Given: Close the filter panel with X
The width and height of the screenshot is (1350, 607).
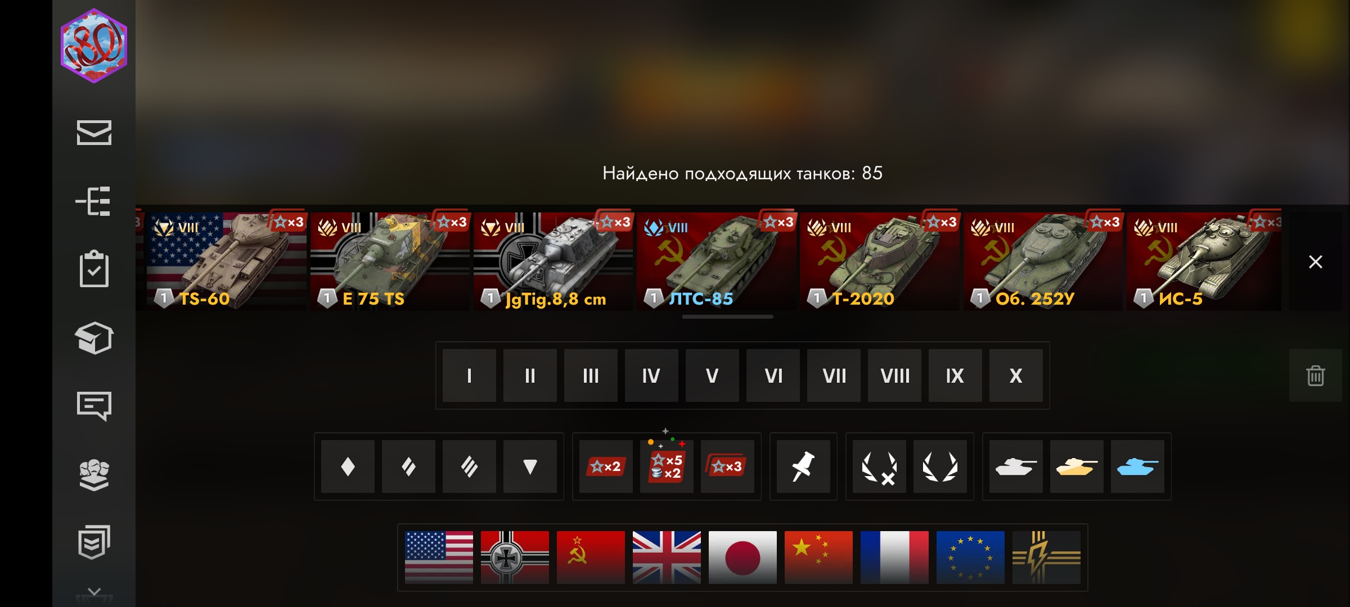Looking at the screenshot, I should (1315, 262).
